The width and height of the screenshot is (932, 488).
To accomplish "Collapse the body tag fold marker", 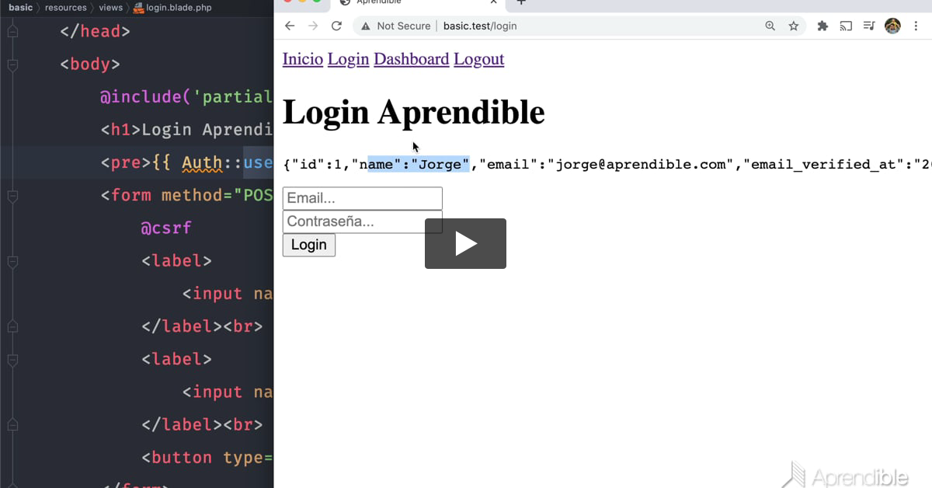I will click(12, 64).
